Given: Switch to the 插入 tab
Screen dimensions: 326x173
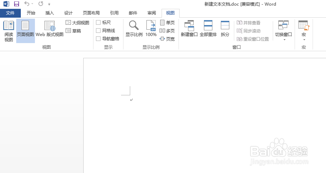Looking at the screenshot, I should [50, 13].
